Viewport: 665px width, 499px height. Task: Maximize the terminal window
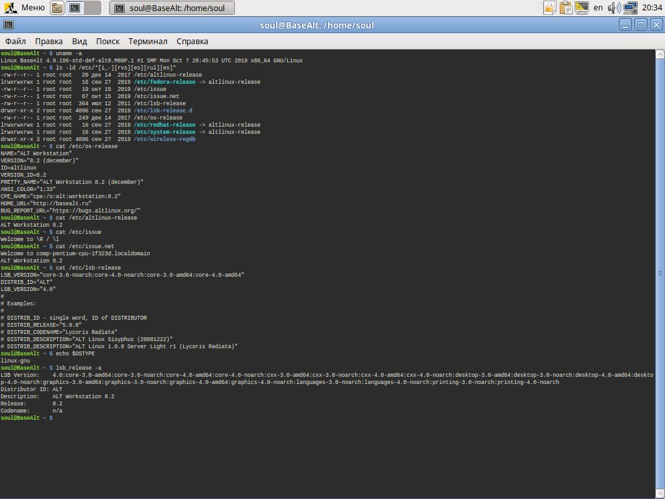click(641, 25)
